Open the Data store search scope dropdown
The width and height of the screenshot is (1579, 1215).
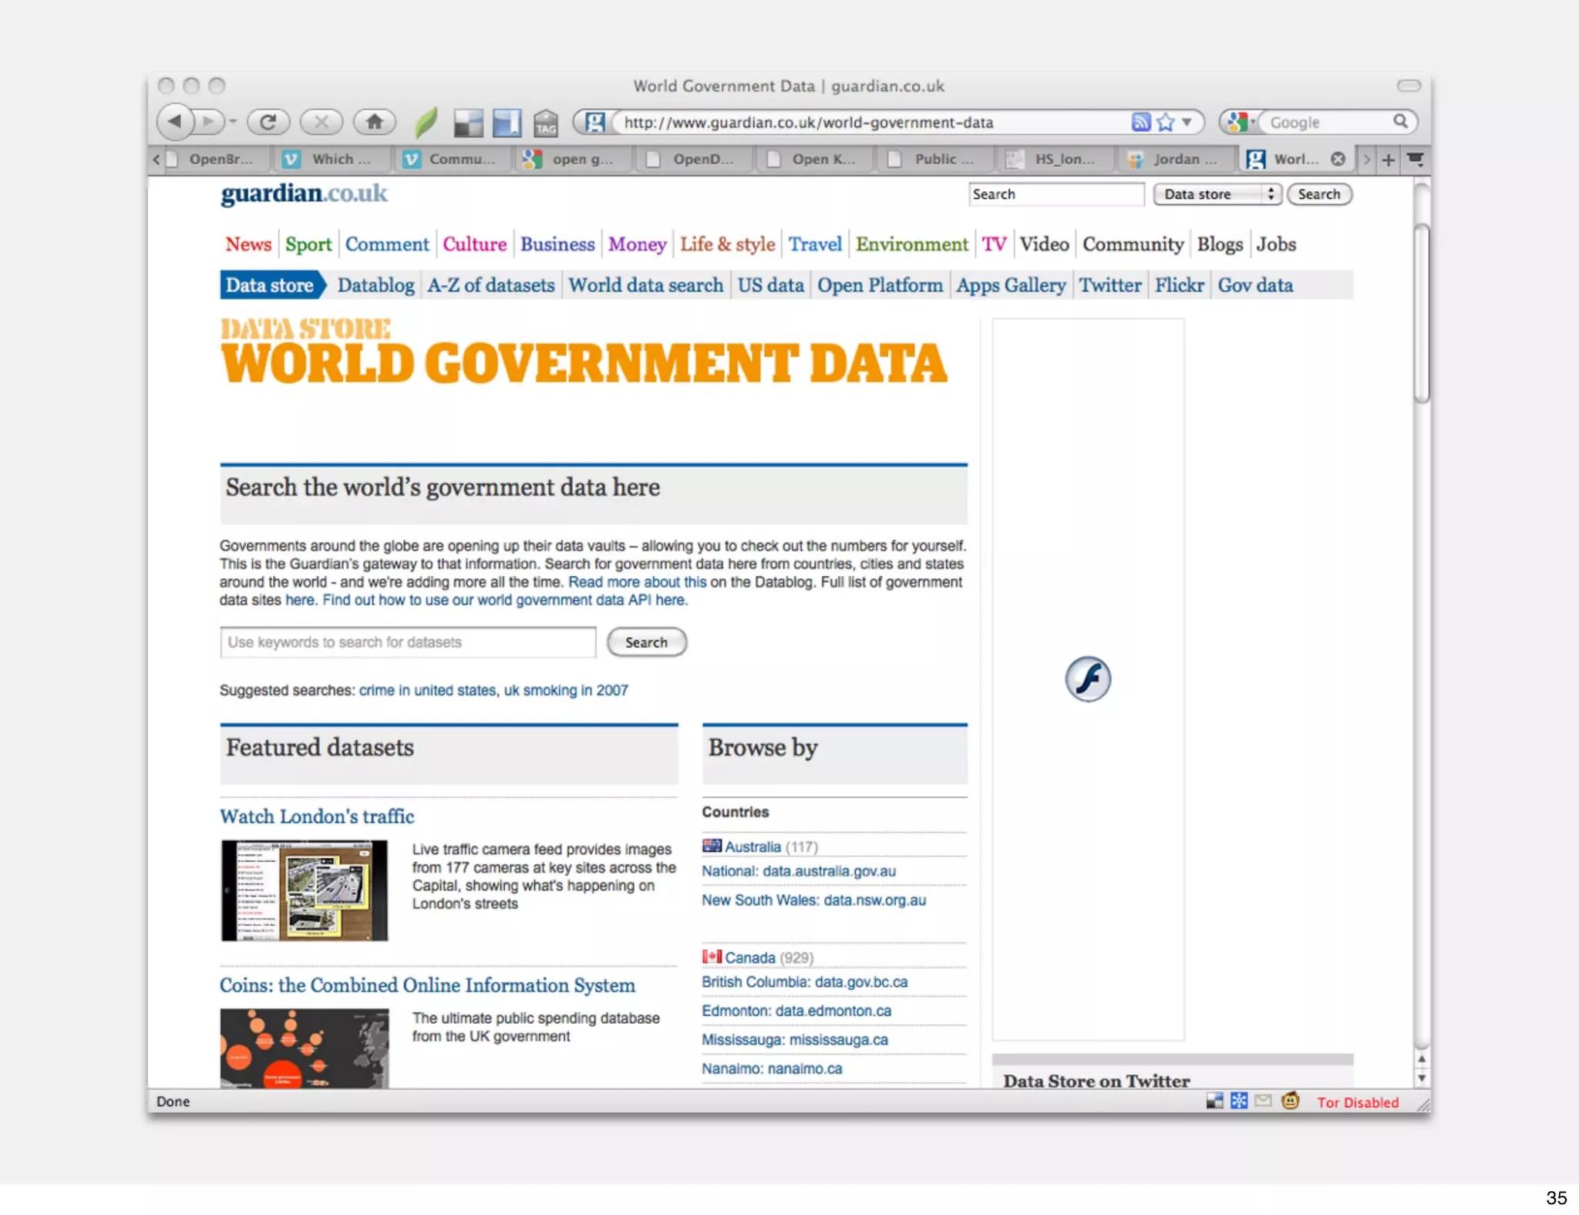pyautogui.click(x=1217, y=194)
